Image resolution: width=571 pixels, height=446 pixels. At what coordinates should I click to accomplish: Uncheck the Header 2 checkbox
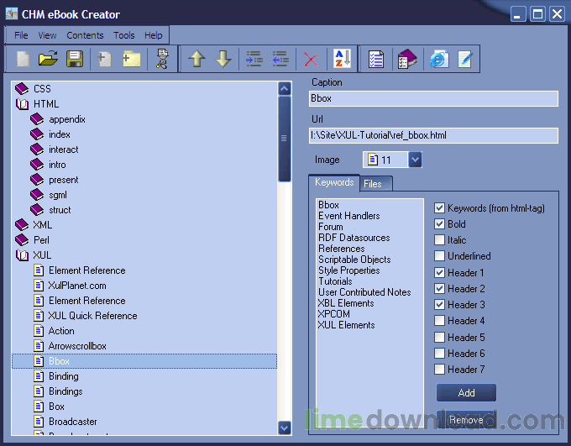pyautogui.click(x=439, y=289)
